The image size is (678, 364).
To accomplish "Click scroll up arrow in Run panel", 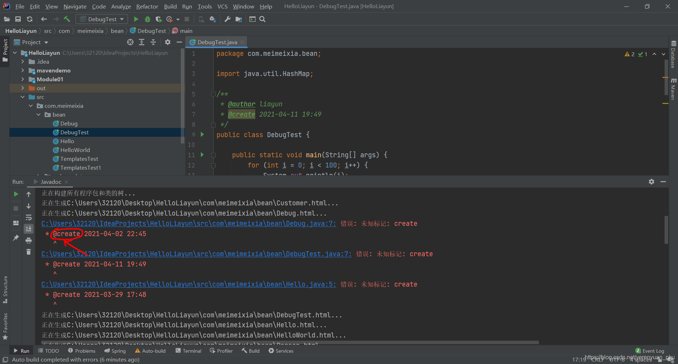I will [x=29, y=194].
